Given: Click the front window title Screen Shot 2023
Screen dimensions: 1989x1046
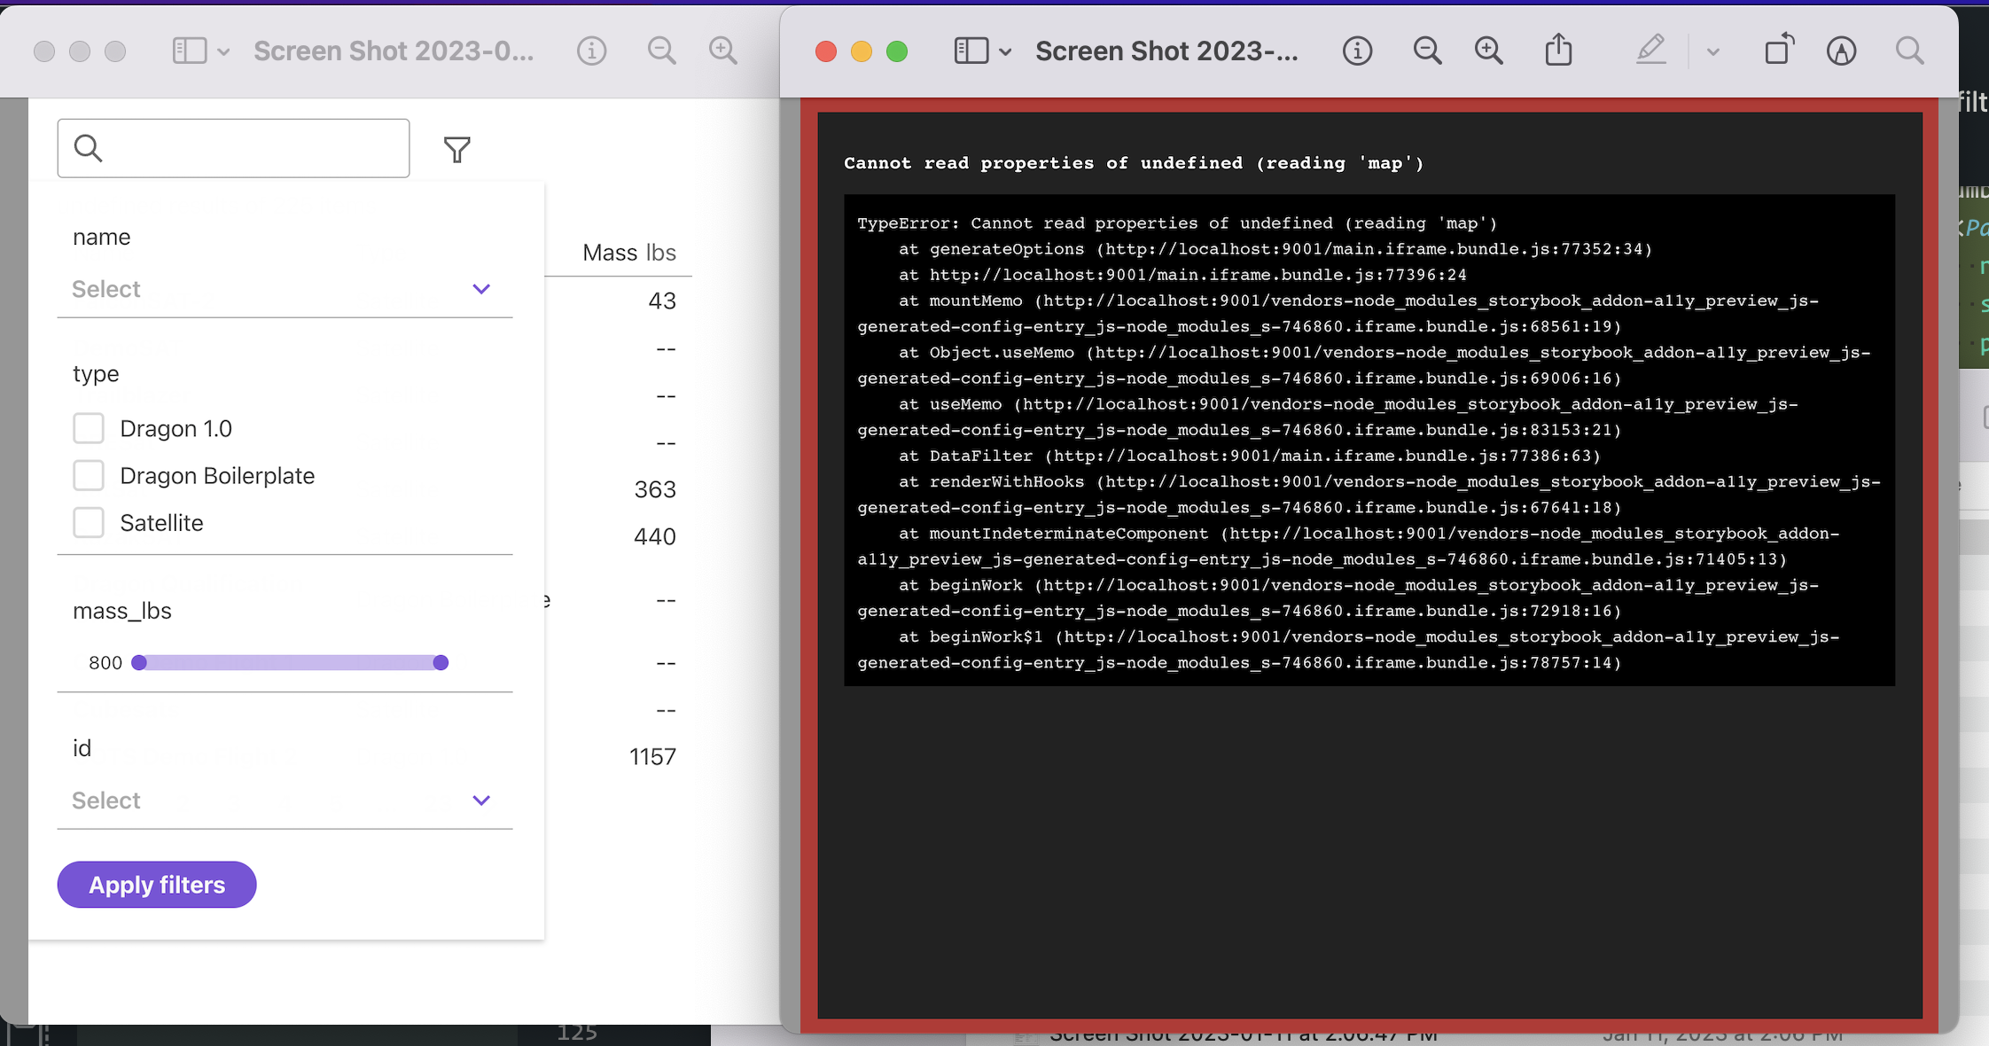Looking at the screenshot, I should tap(1166, 51).
